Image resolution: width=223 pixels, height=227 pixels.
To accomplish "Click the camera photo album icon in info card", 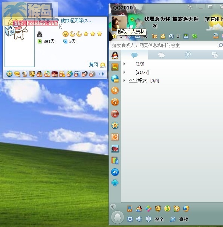I will (77, 74).
